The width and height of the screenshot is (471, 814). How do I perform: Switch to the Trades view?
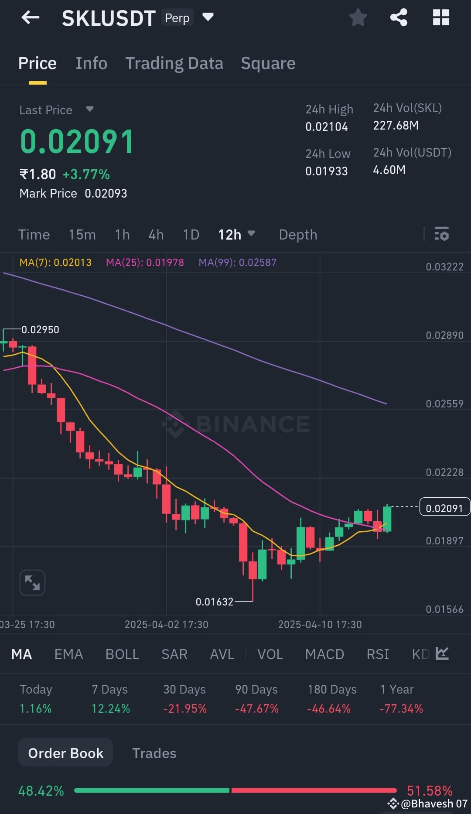click(x=154, y=753)
